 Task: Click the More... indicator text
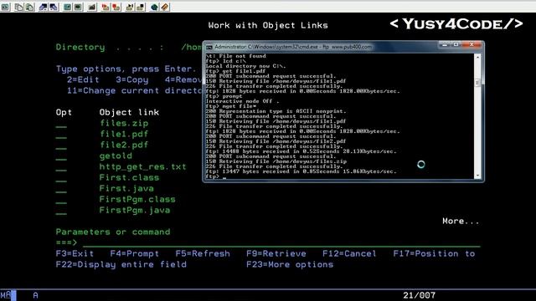pos(461,221)
